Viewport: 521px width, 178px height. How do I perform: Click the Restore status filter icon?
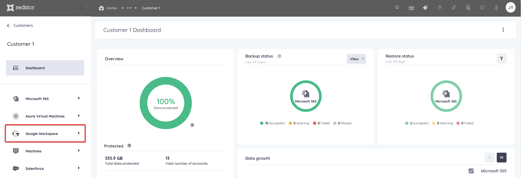pyautogui.click(x=501, y=58)
